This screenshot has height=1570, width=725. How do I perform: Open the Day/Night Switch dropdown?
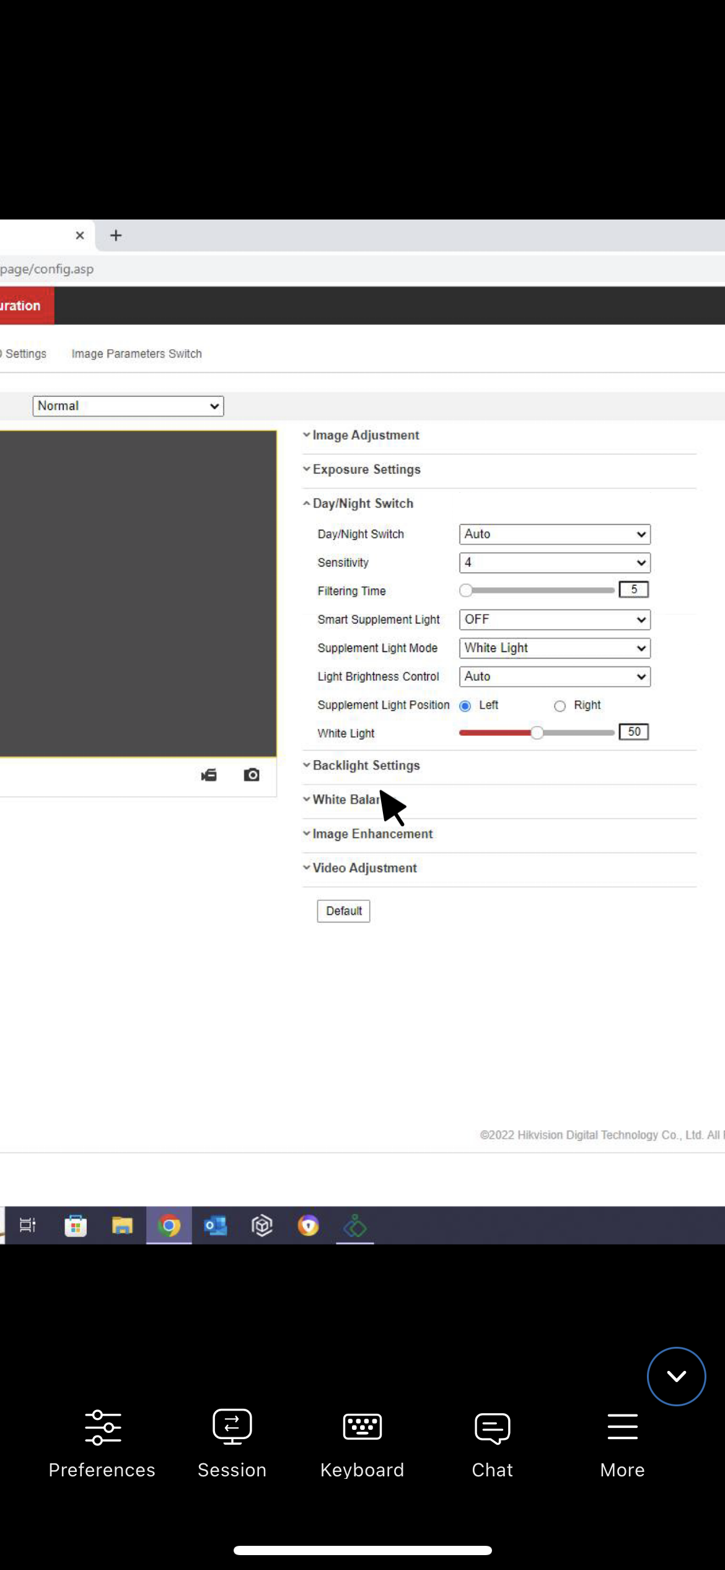pyautogui.click(x=555, y=534)
